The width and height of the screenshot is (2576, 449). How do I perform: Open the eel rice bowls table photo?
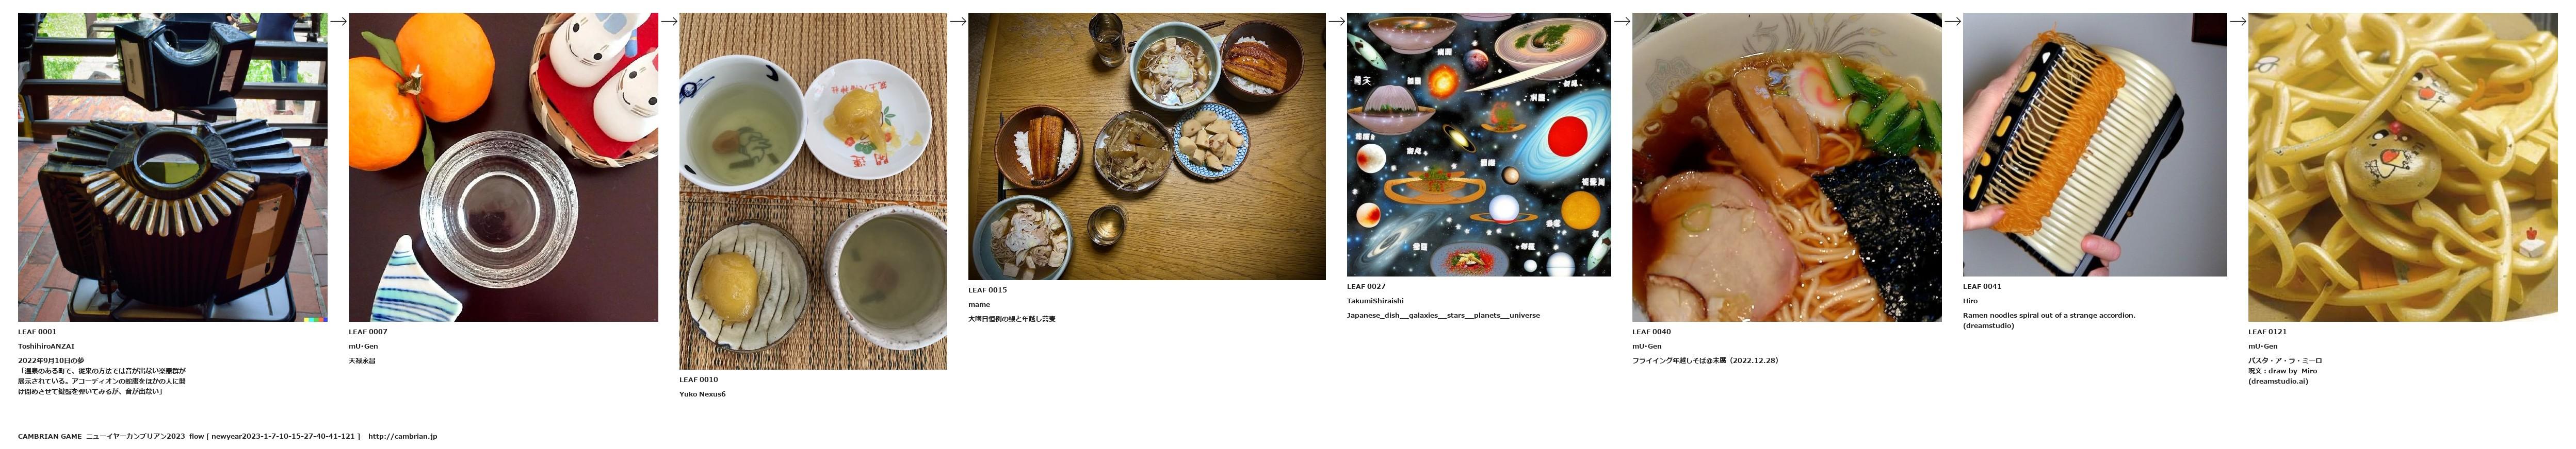point(1147,146)
